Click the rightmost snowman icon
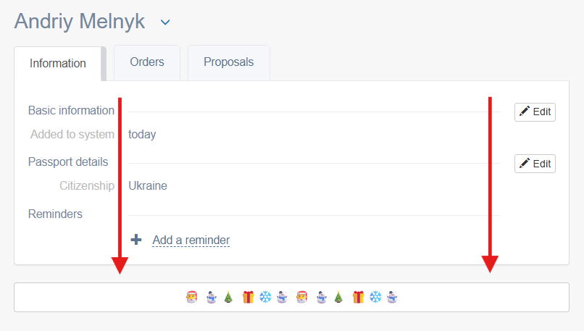Image resolution: width=584 pixels, height=331 pixels. pos(392,297)
